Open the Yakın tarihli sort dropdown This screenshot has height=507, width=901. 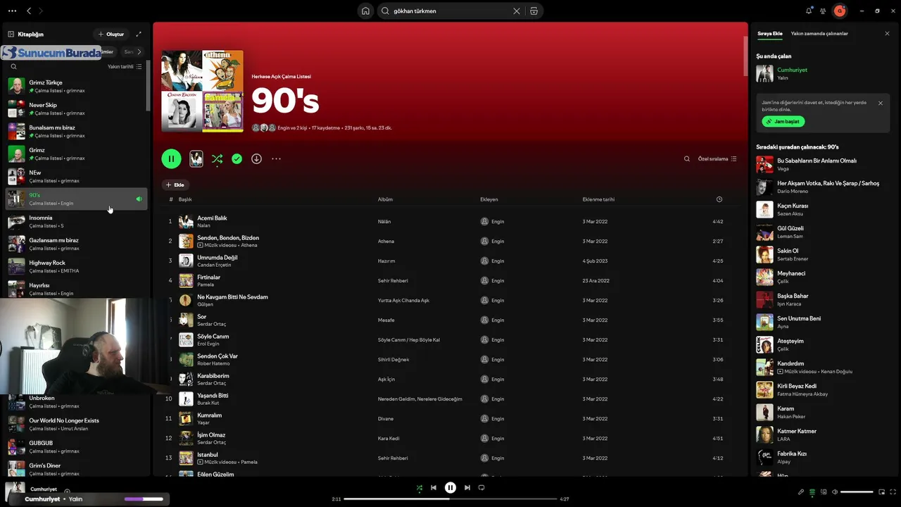tap(125, 67)
